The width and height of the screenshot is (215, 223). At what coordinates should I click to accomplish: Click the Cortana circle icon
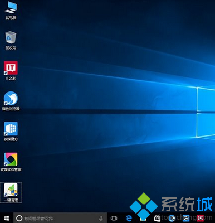pos(19,218)
